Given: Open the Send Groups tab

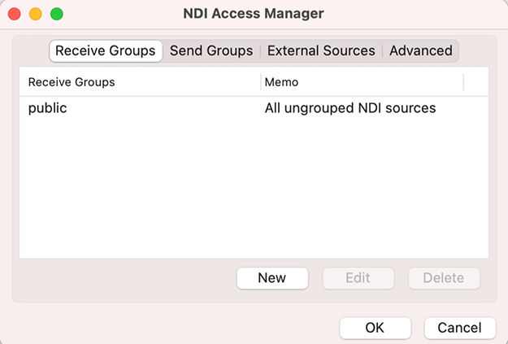Looking at the screenshot, I should tap(211, 50).
